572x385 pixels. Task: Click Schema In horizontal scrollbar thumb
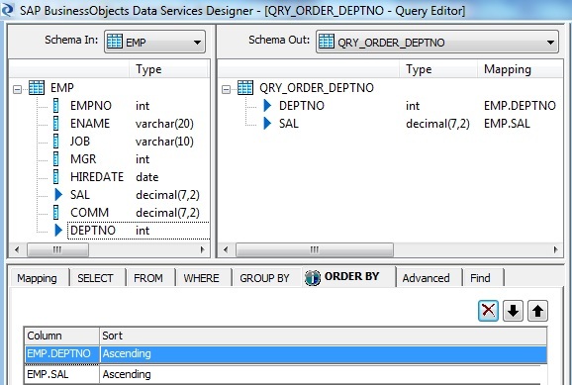click(57, 250)
